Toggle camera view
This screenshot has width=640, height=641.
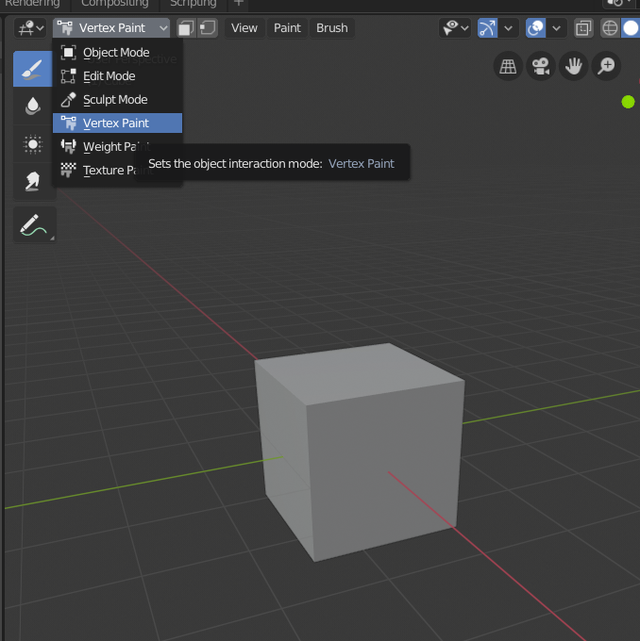pyautogui.click(x=541, y=66)
